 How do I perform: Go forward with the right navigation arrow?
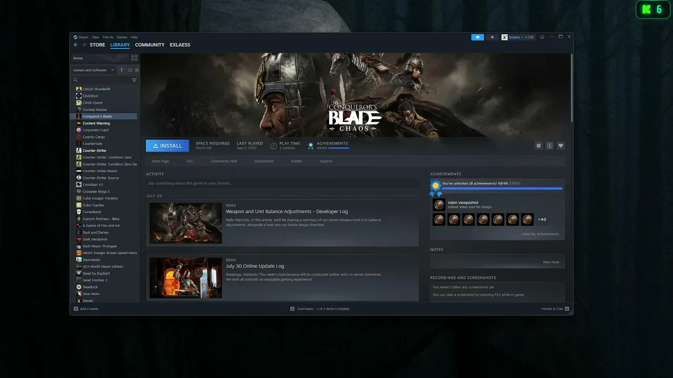click(x=84, y=45)
